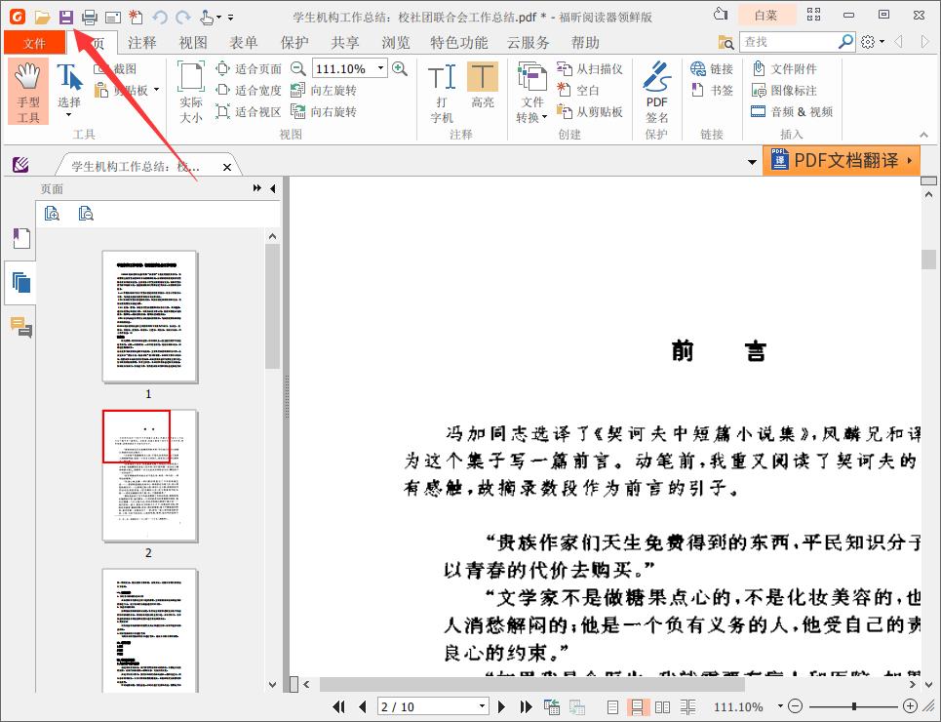The image size is (941, 722).
Task: Click the PDF文档翻译 button
Action: (x=843, y=160)
